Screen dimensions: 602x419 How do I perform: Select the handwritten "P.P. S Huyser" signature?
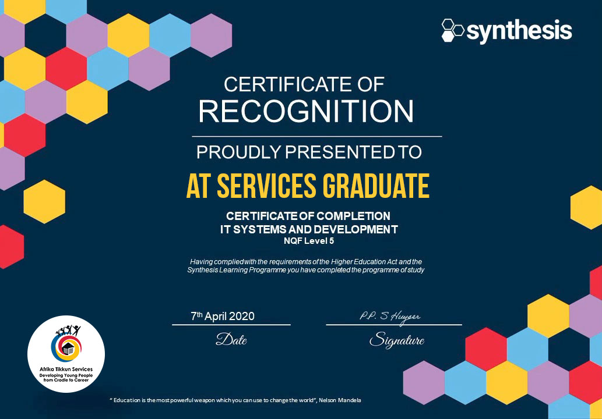click(x=390, y=317)
